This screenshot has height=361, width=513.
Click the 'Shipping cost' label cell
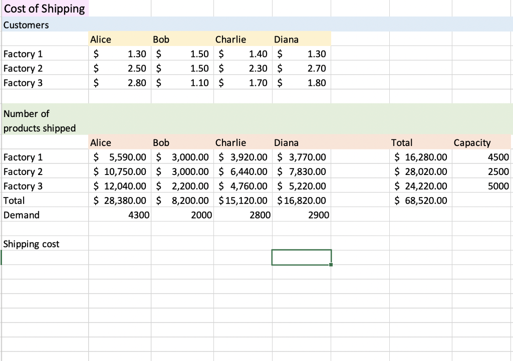pyautogui.click(x=45, y=243)
